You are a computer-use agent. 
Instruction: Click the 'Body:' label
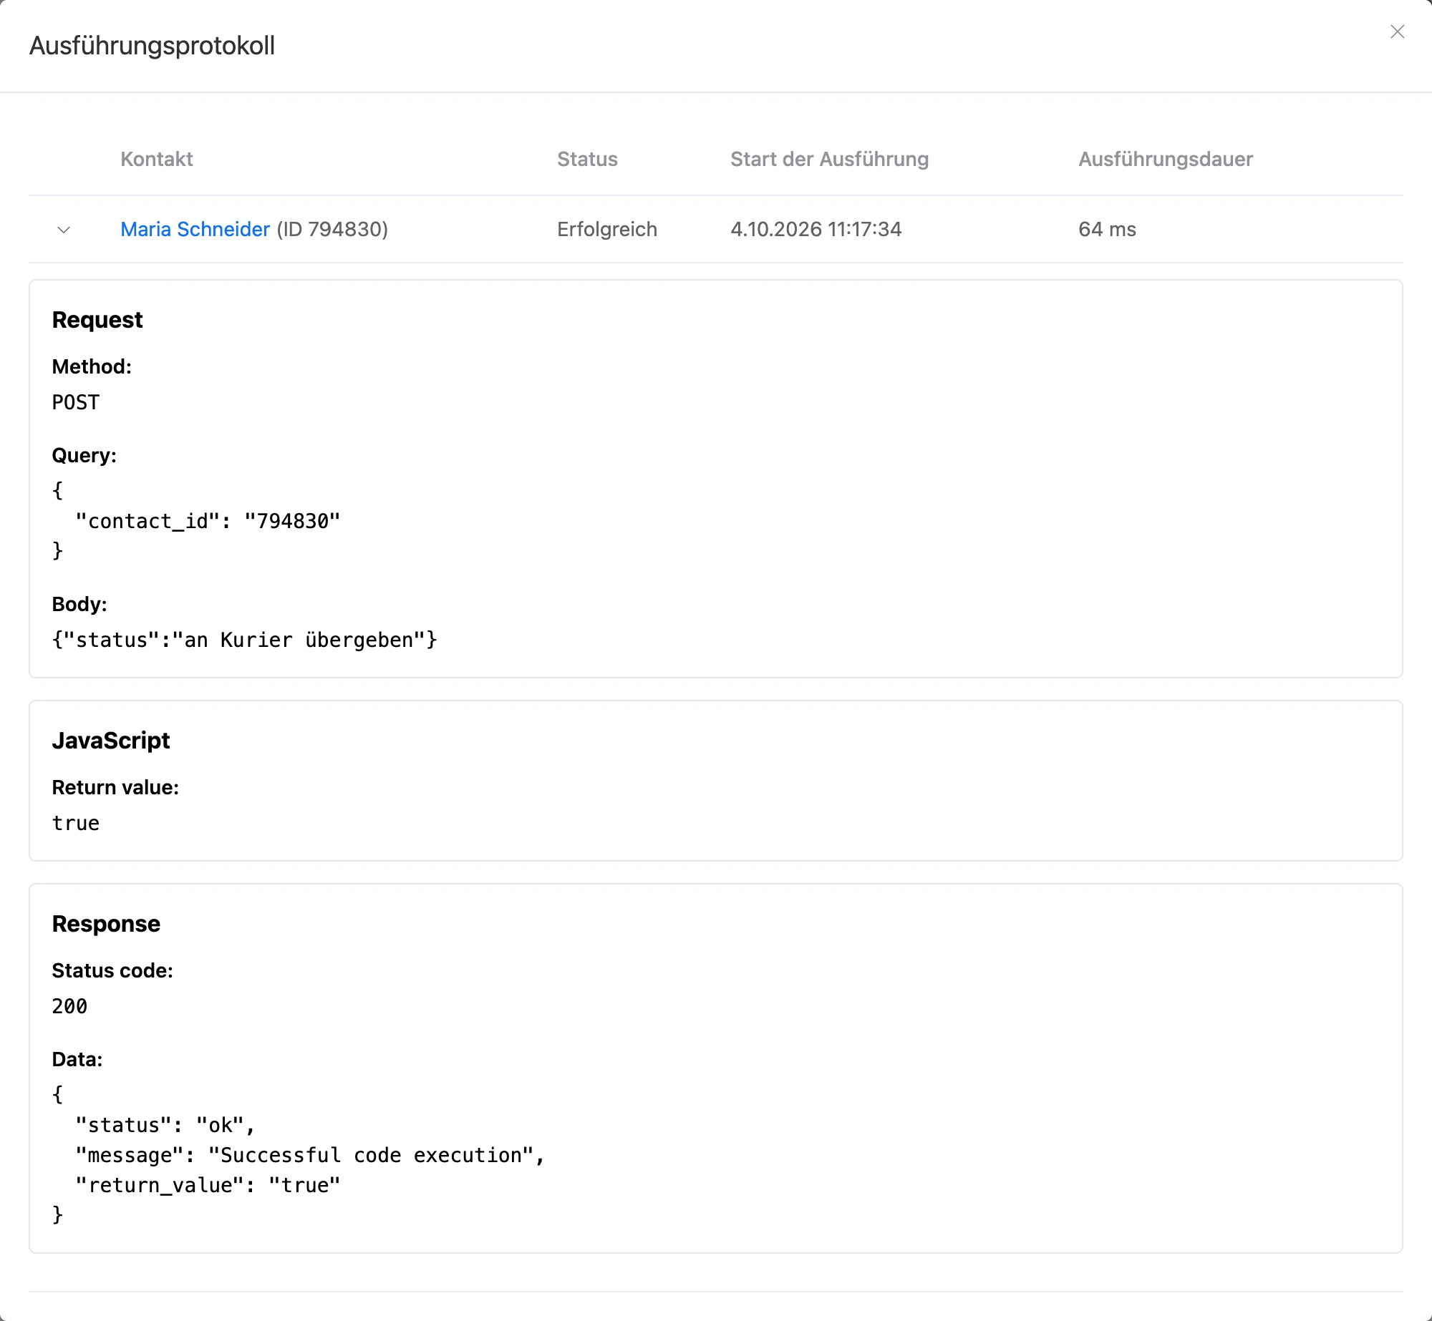pyautogui.click(x=79, y=604)
